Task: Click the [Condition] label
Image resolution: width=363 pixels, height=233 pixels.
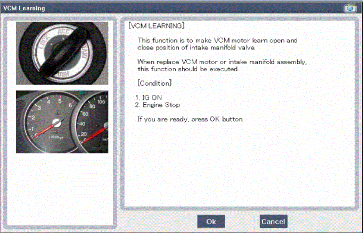Action: [x=155, y=83]
